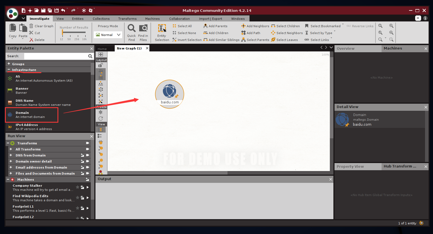Configure DNS from Domain transform wrench icon
The width and height of the screenshot is (433, 234).
pos(82,155)
